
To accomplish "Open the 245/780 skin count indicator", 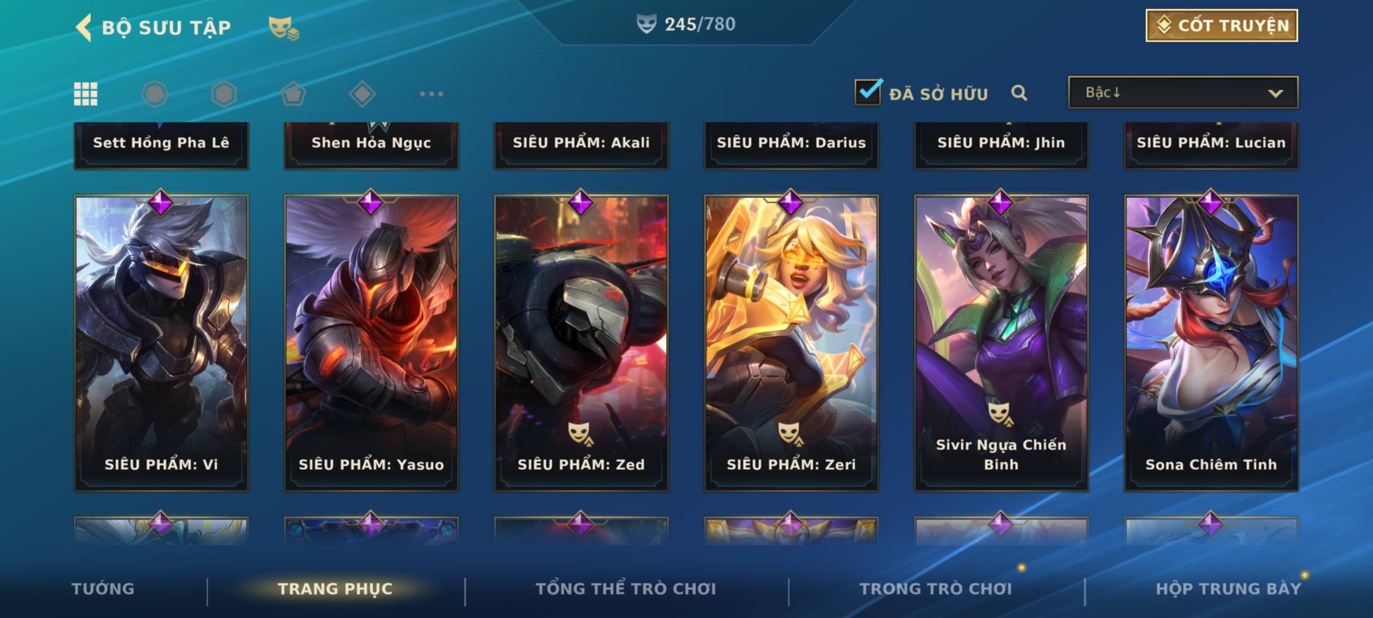I will coord(686,24).
